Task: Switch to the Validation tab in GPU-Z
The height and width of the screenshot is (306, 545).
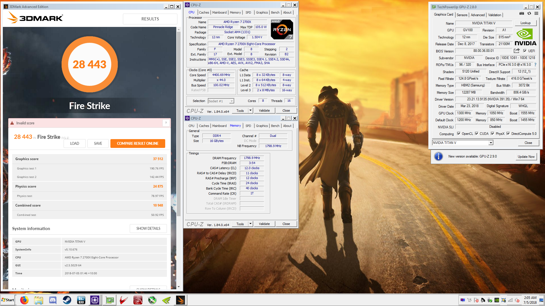Action: pos(494,15)
